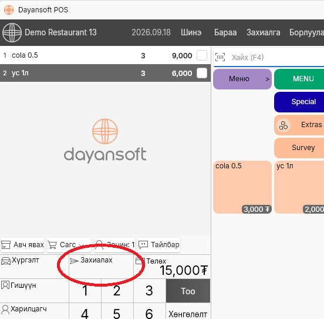Image resolution: width=324 pixels, height=319 pixels.
Task: Select the green MENU category tile
Action: pos(299,79)
